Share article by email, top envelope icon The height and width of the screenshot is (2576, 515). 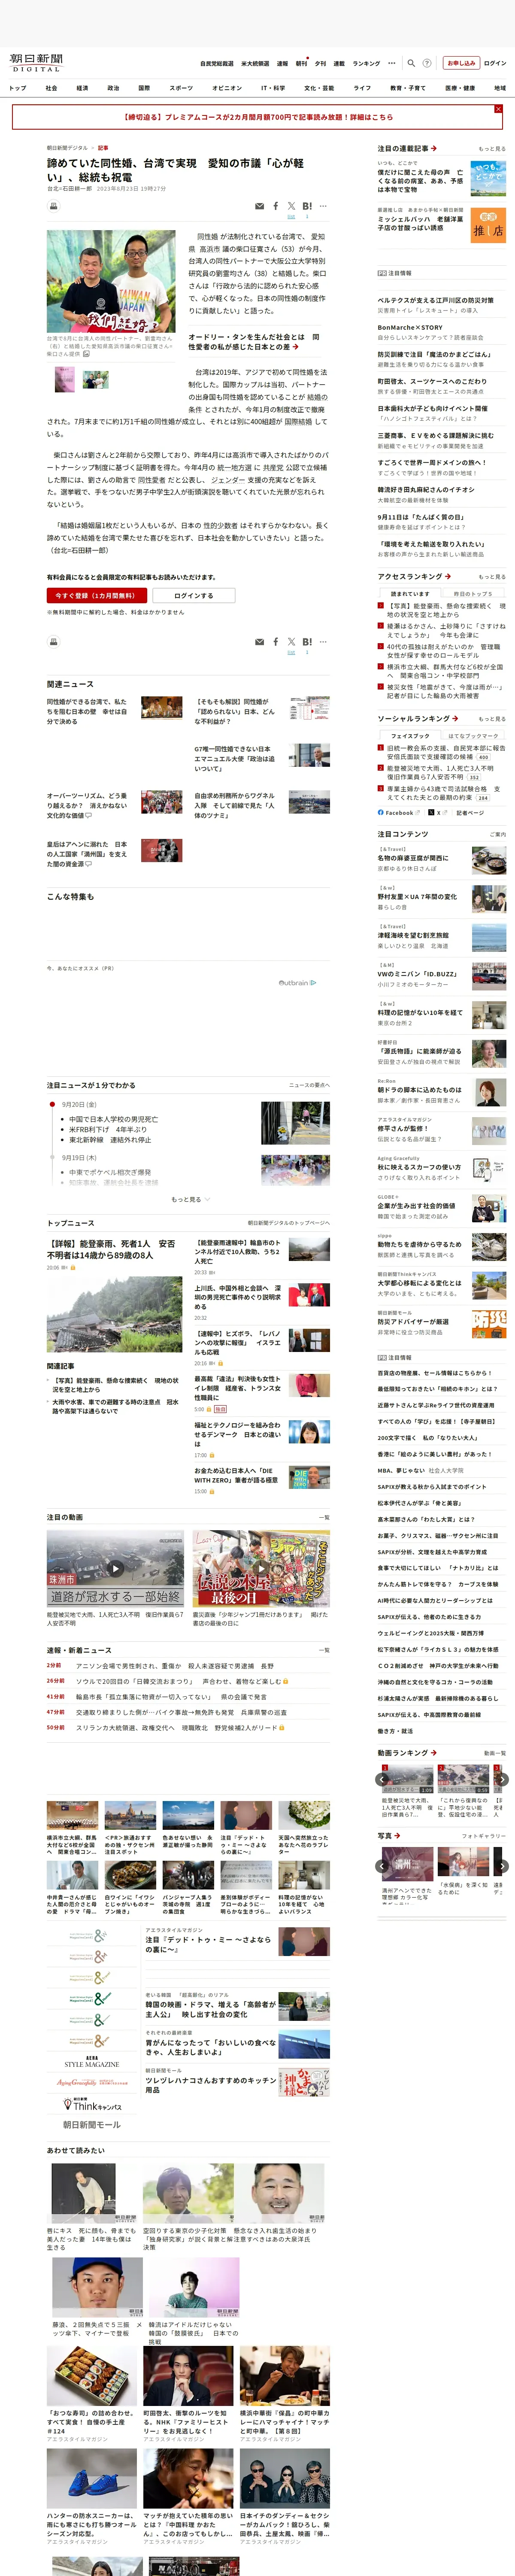(x=260, y=206)
